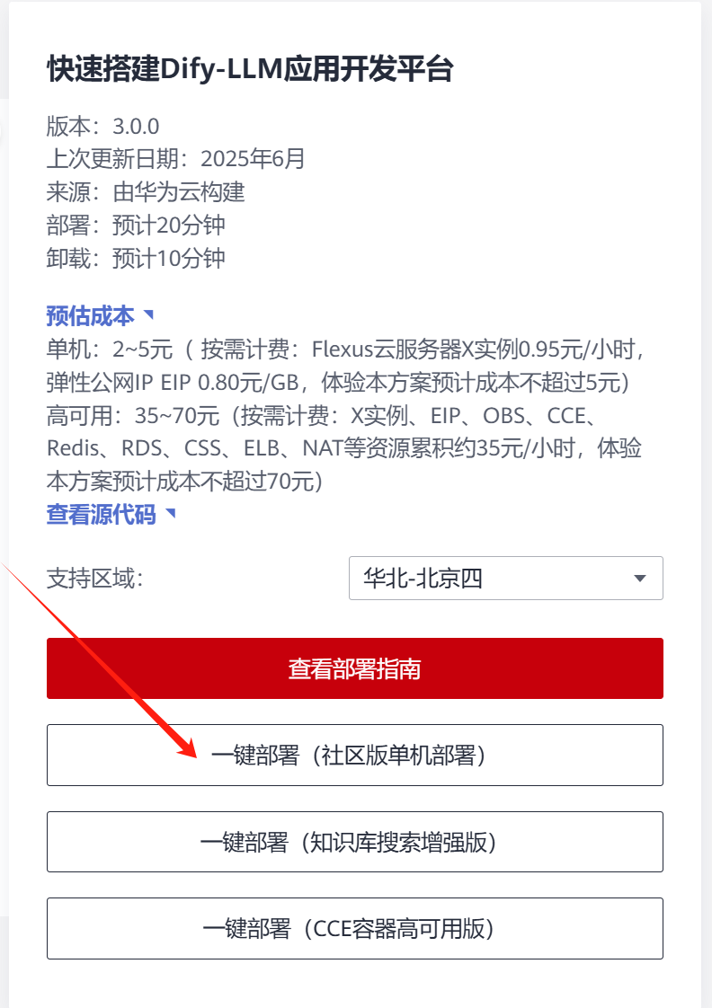Click the 快速搭建Dify-LLM应用开发平台 heading

pos(250,69)
